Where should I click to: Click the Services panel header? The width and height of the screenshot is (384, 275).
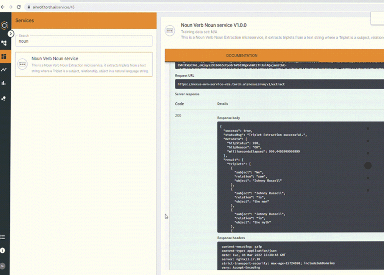click(x=84, y=21)
